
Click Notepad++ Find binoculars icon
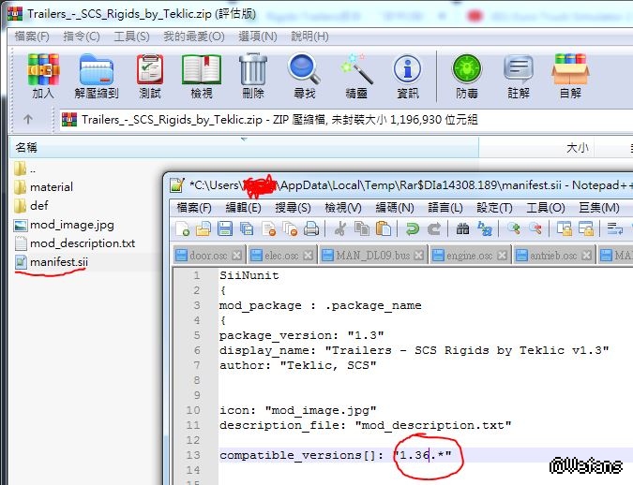click(462, 229)
